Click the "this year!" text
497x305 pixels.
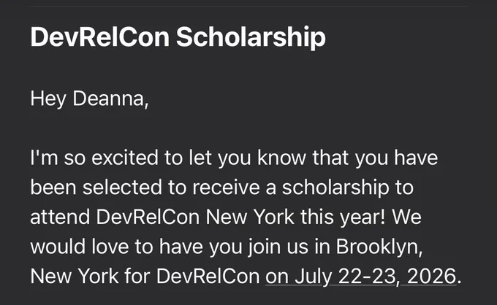[344, 217]
